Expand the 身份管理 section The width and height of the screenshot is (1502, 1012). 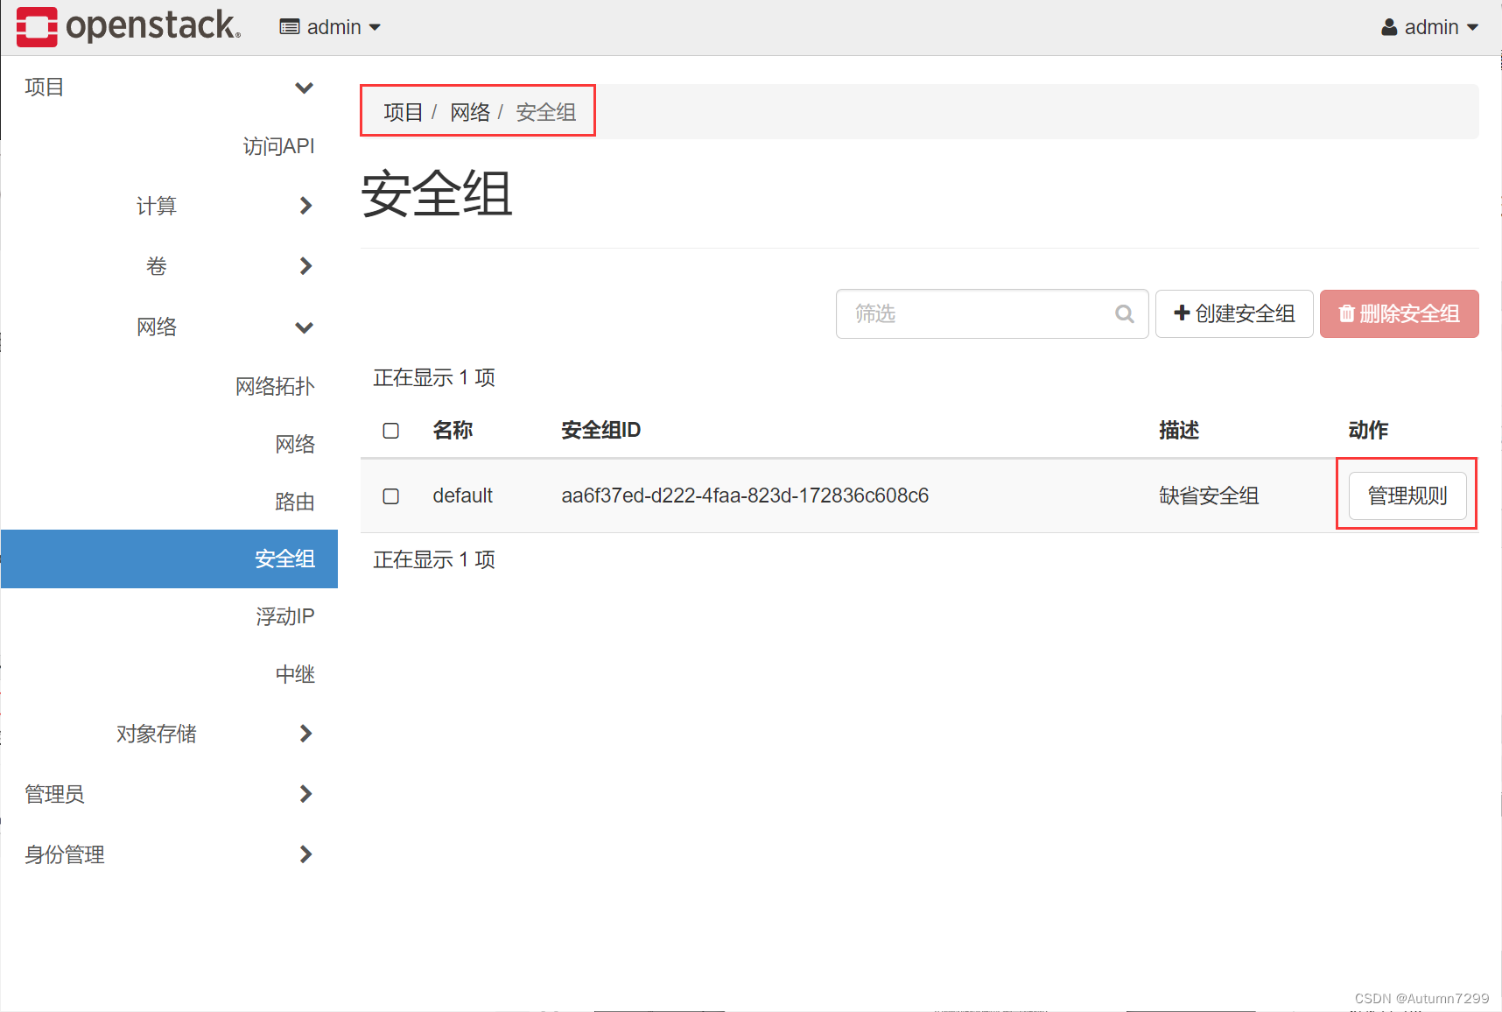(168, 854)
